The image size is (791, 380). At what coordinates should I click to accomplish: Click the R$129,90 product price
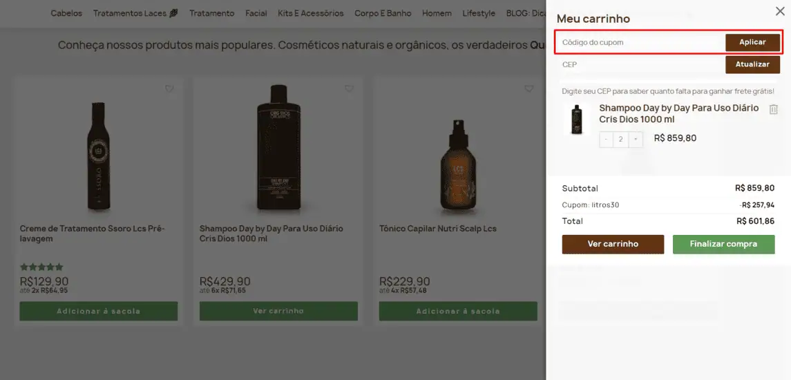(x=44, y=281)
